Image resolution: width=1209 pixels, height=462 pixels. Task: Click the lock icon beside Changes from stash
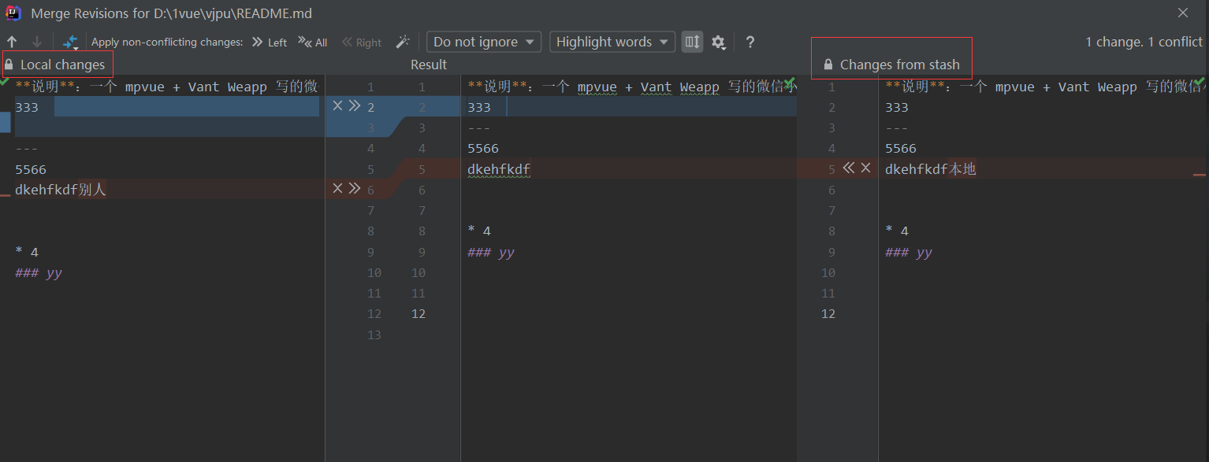(x=828, y=65)
